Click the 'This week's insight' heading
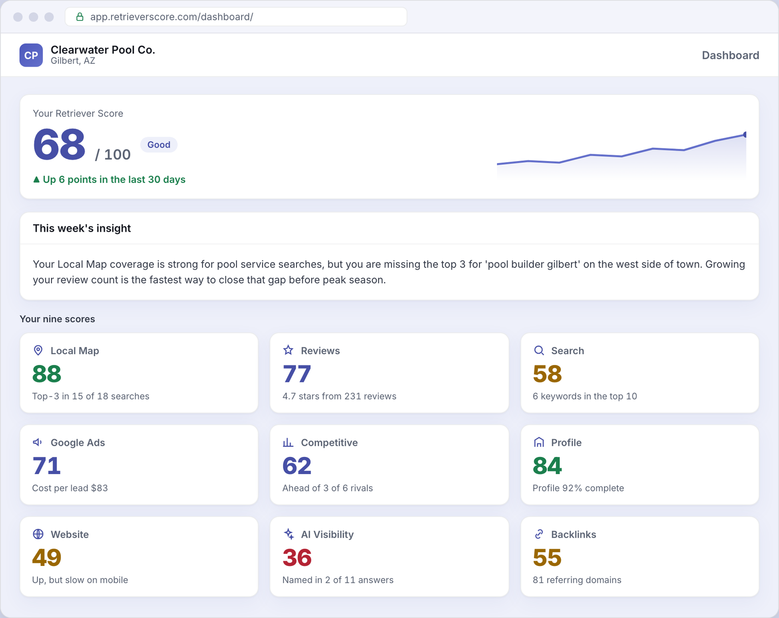Screen dimensions: 779x618 coord(82,228)
